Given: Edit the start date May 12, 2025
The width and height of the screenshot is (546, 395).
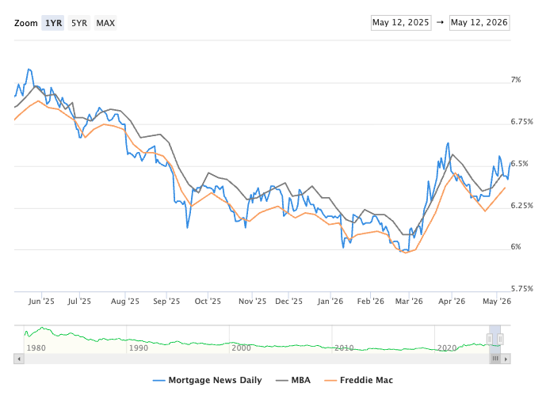Looking at the screenshot, I should 401,23.
